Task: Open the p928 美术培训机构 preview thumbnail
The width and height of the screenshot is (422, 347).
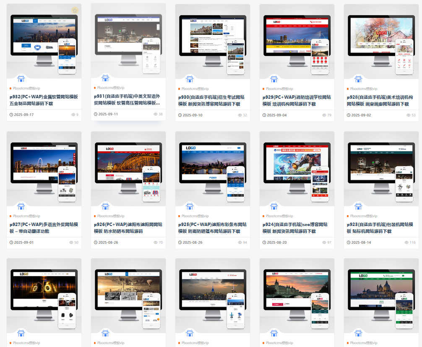Action: point(381,41)
